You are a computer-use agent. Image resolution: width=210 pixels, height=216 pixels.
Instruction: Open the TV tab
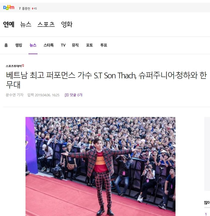pos(63,45)
